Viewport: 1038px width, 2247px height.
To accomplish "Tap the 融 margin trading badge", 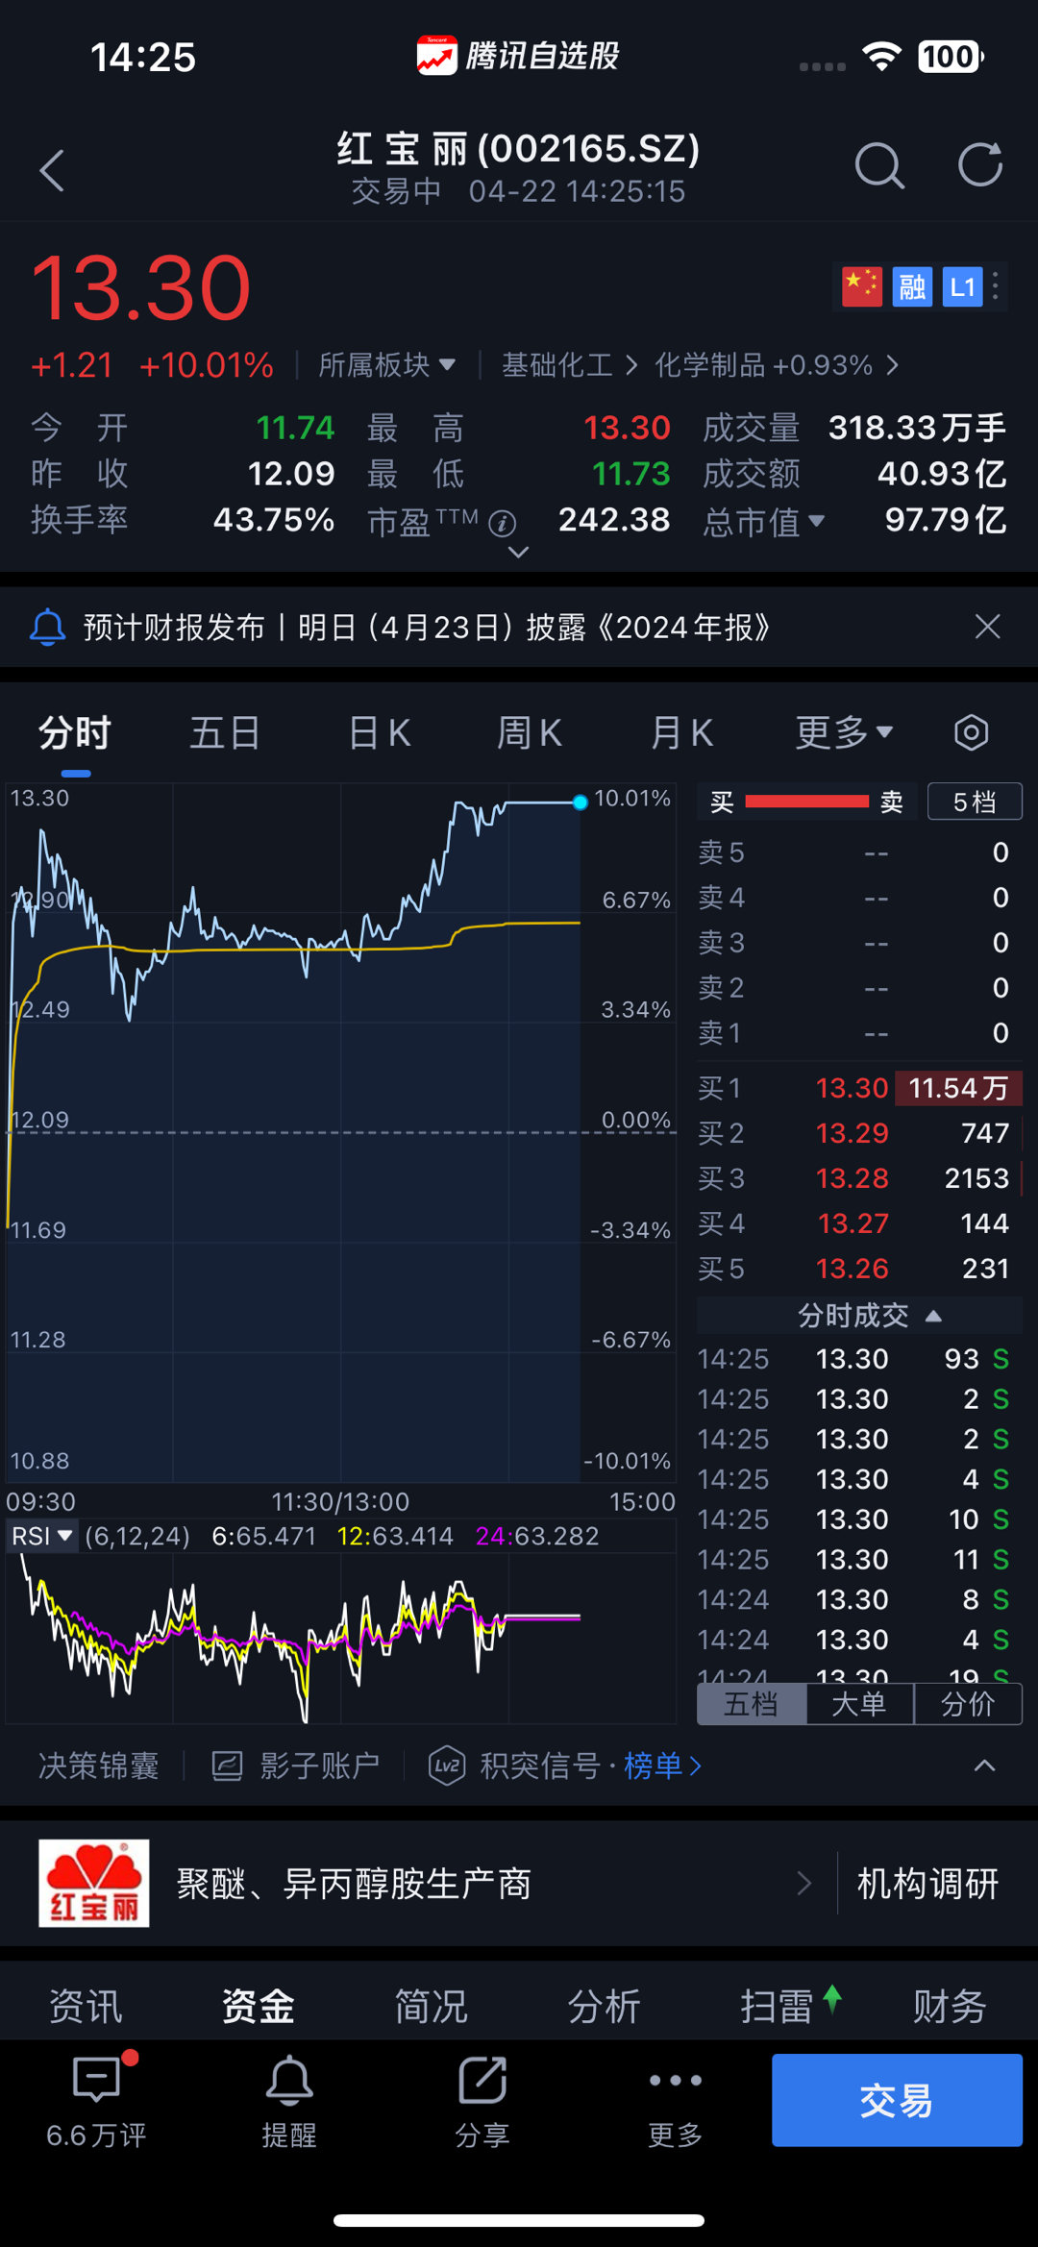I will tap(912, 286).
